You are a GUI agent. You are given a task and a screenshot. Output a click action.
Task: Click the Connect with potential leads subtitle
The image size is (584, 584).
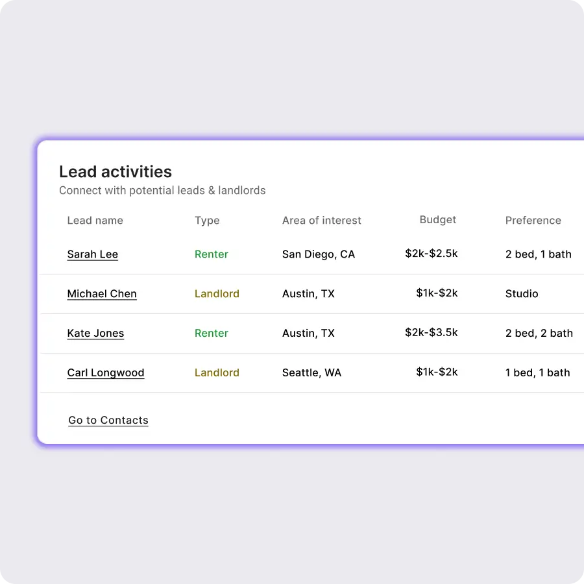[162, 191]
